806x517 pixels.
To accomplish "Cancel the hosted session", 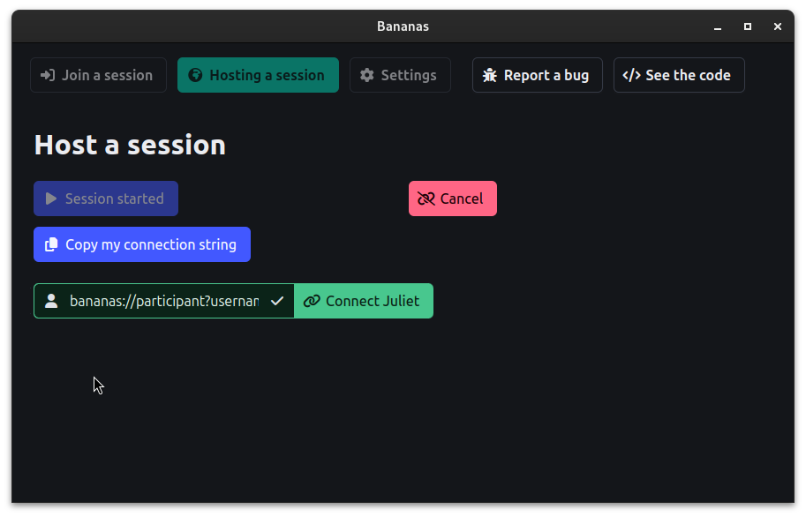I will [x=453, y=199].
